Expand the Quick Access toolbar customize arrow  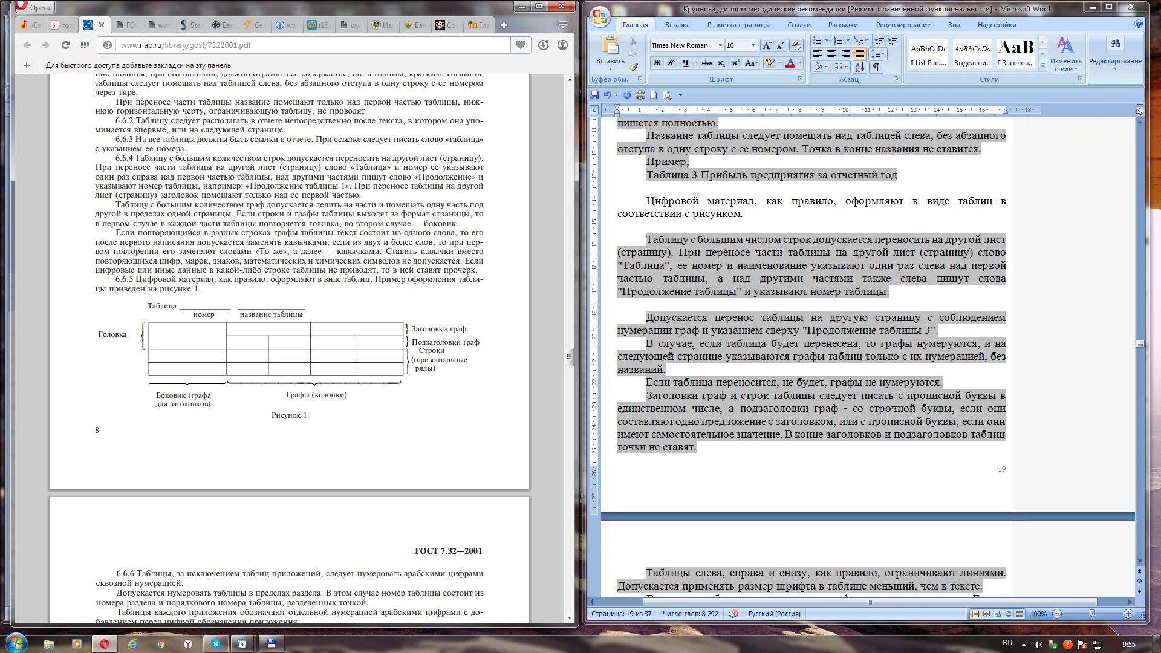(x=680, y=95)
